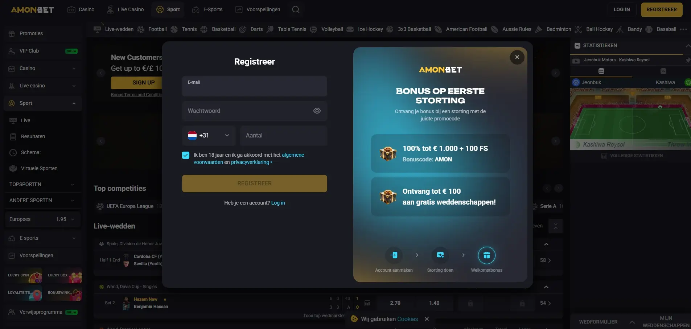This screenshot has width=691, height=329.
Task: Click the Wachtwoord password field
Action: (255, 111)
